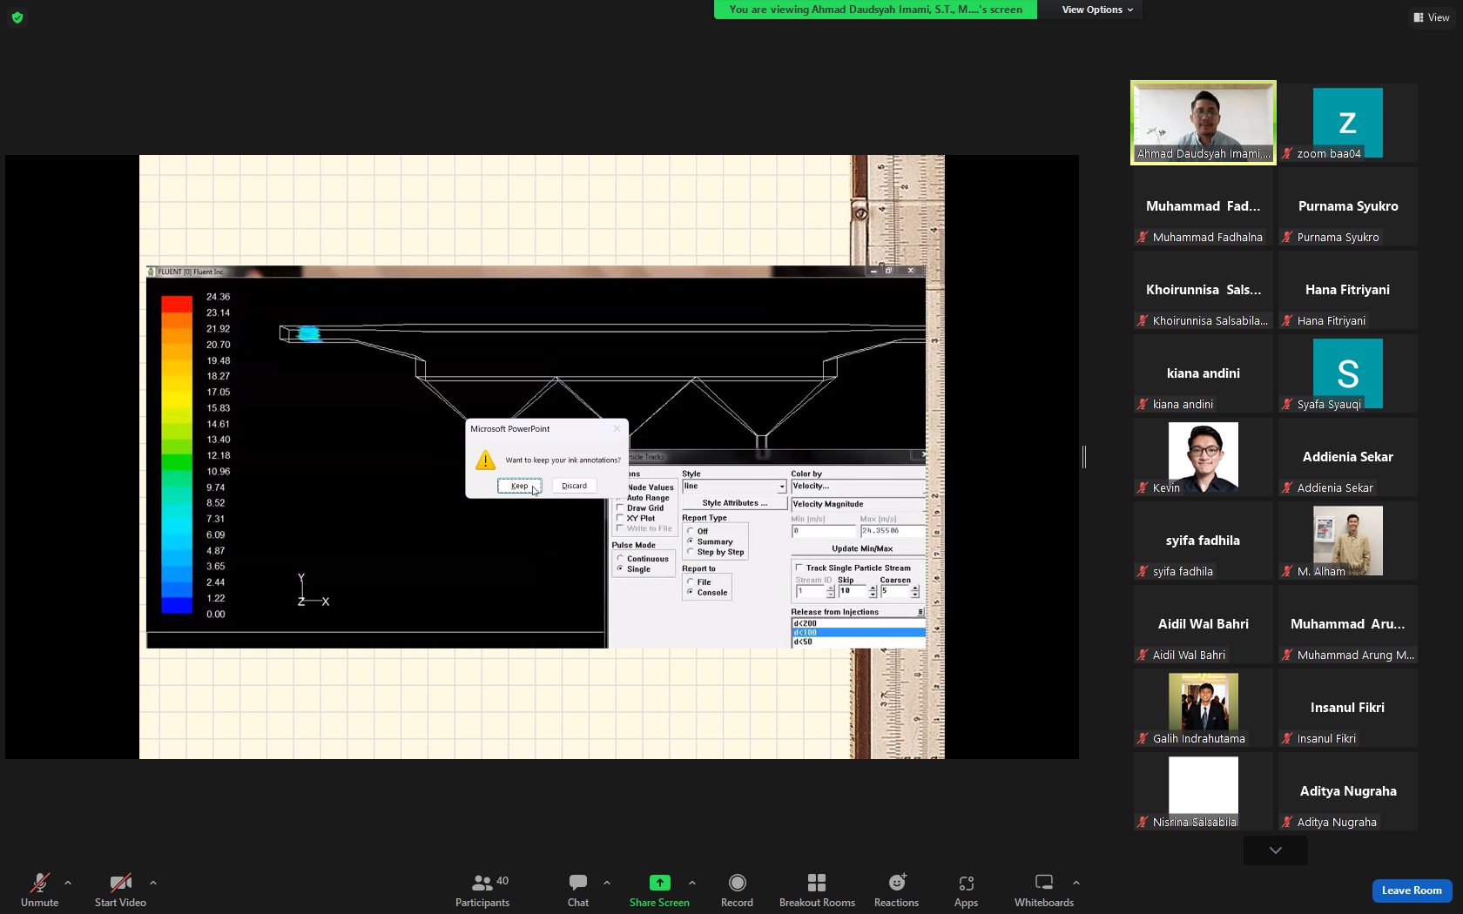Click the FLUENT window title bar icon

(152, 272)
